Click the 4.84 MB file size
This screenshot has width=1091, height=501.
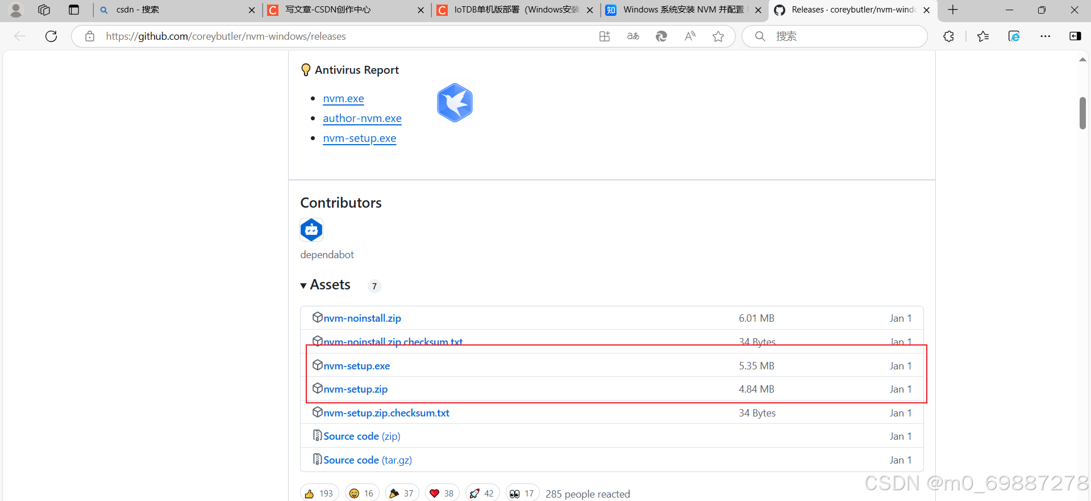coord(756,389)
